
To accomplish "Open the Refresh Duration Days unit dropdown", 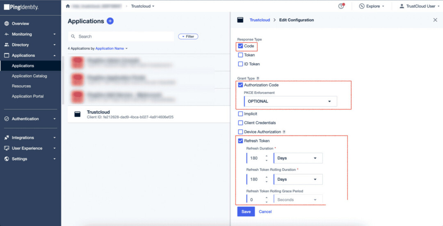I will click(298, 158).
